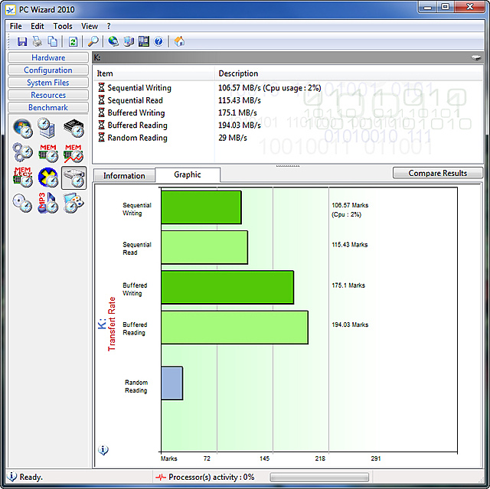Select the Random Reading row
This screenshot has width=490, height=489.
click(x=288, y=138)
